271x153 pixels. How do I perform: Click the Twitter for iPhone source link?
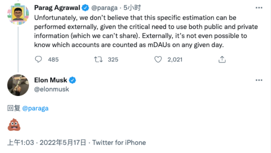point(119,142)
